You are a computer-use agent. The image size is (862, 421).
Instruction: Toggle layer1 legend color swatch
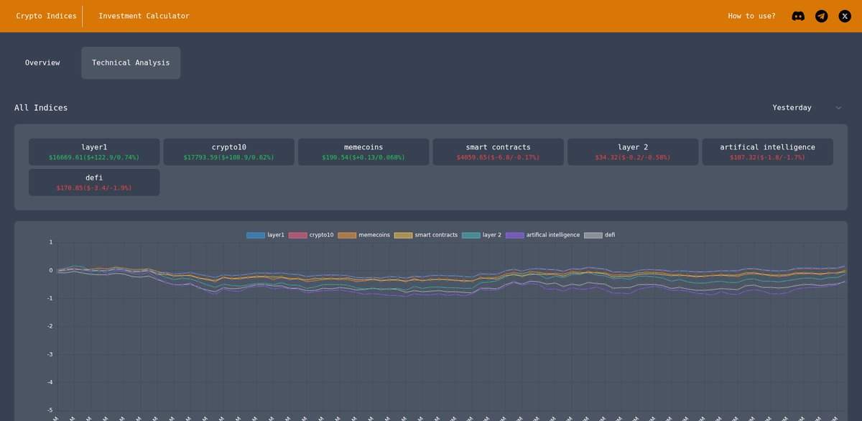point(256,235)
